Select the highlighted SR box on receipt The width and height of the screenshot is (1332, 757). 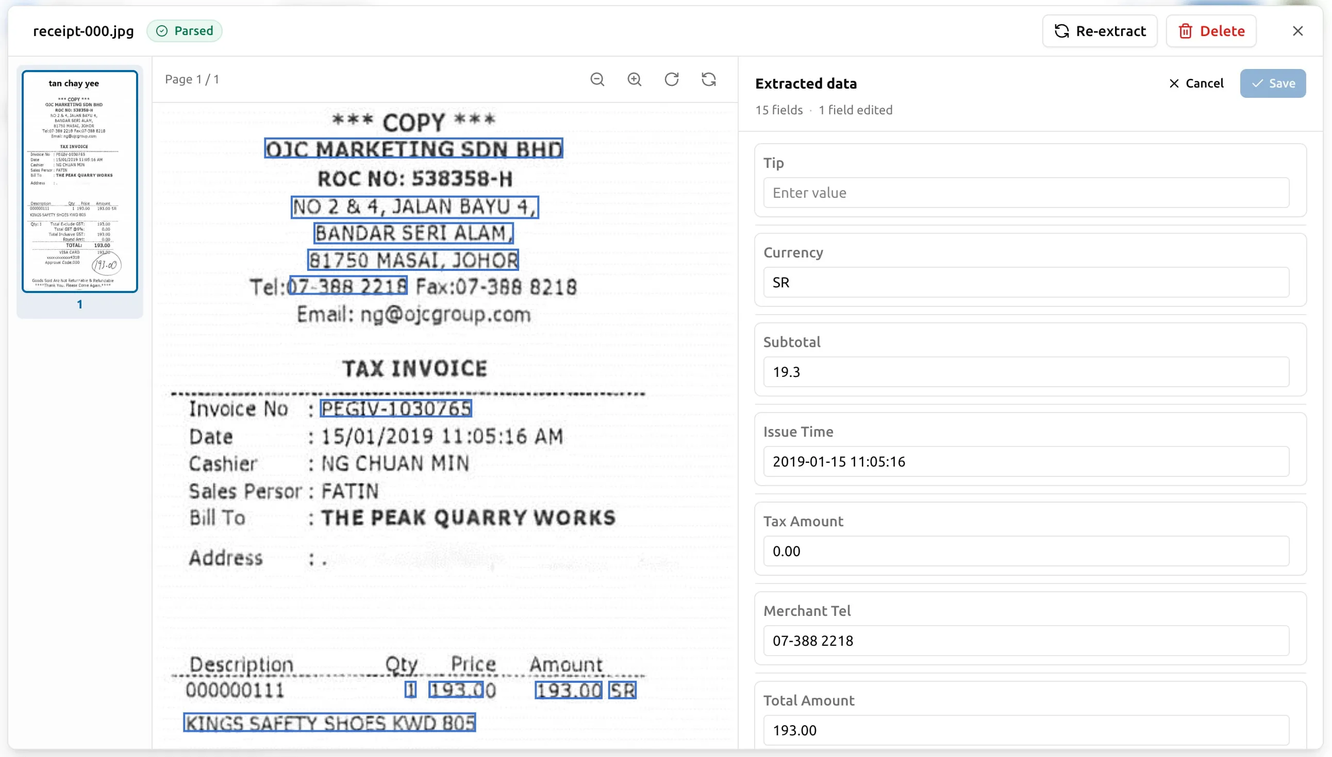tap(623, 691)
